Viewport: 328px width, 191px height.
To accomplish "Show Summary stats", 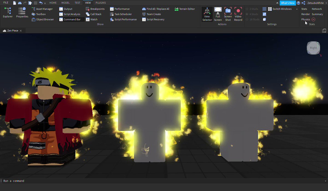I will (x=317, y=14).
